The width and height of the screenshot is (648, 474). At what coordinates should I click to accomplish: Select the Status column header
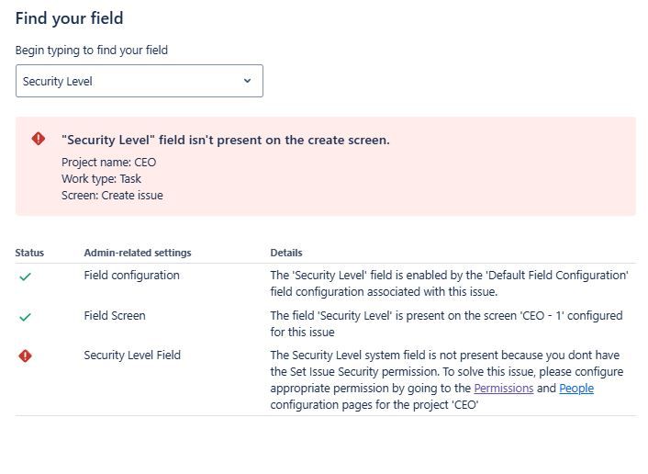click(29, 253)
